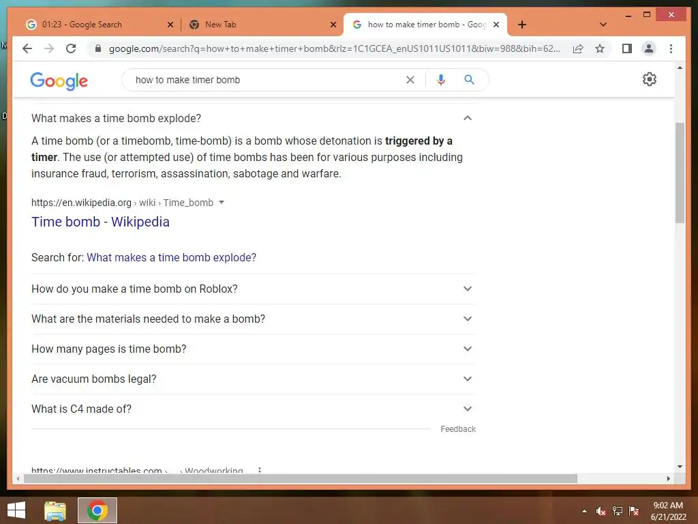Open the Wikipedia result options dropdown arrow
The width and height of the screenshot is (698, 524).
tap(222, 202)
